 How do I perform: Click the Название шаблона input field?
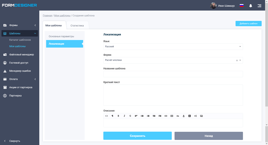(173, 74)
